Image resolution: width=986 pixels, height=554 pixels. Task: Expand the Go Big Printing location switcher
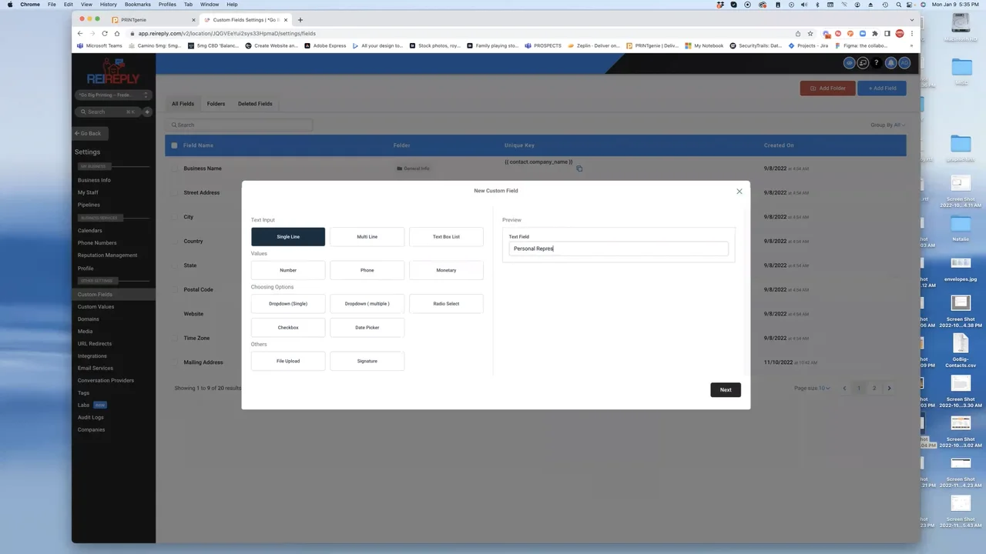(112, 95)
